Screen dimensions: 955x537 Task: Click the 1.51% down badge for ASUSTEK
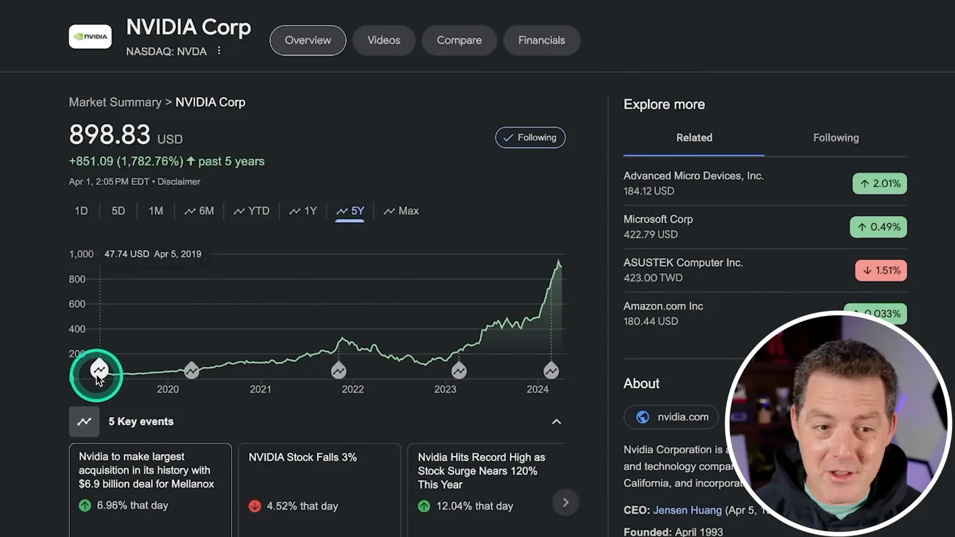(x=881, y=270)
